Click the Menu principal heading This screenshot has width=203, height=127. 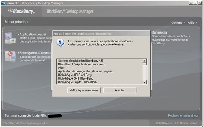tap(17, 22)
